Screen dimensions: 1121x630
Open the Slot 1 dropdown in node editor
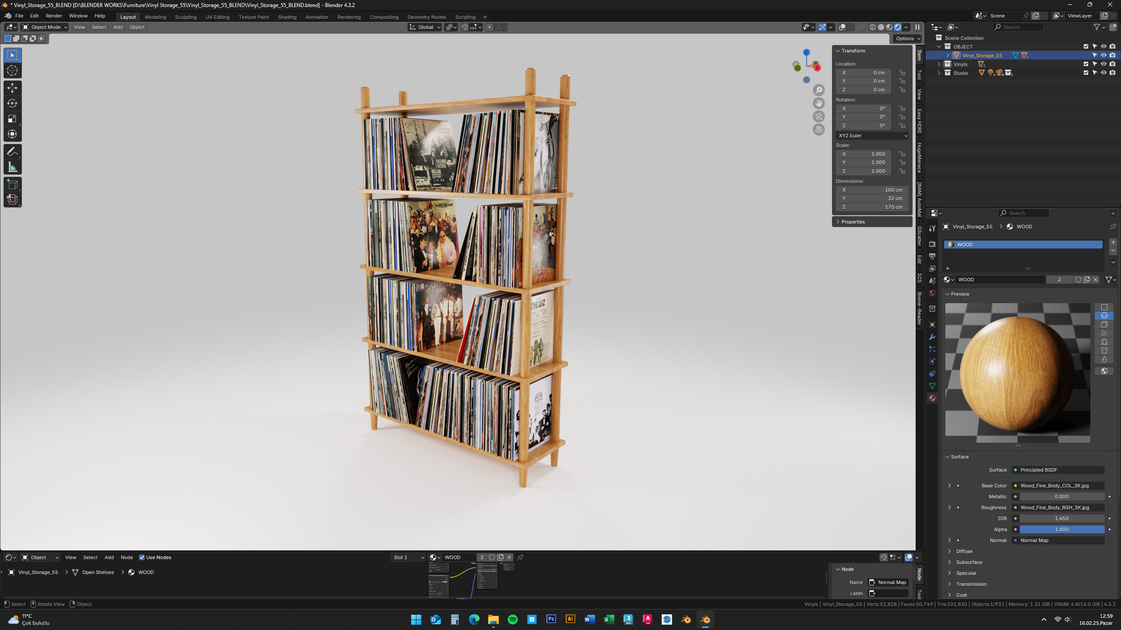coord(408,557)
